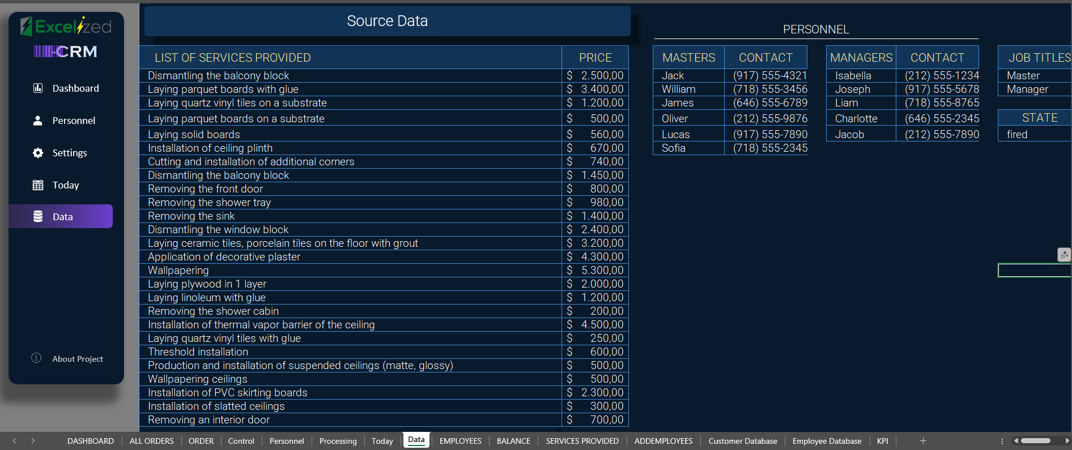
Task: Click the paste options icon near selected cell
Action: coord(1064,255)
